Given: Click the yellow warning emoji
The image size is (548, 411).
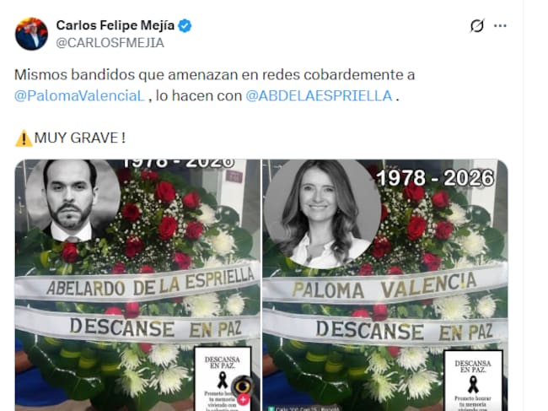Looking at the screenshot, I should click(24, 138).
